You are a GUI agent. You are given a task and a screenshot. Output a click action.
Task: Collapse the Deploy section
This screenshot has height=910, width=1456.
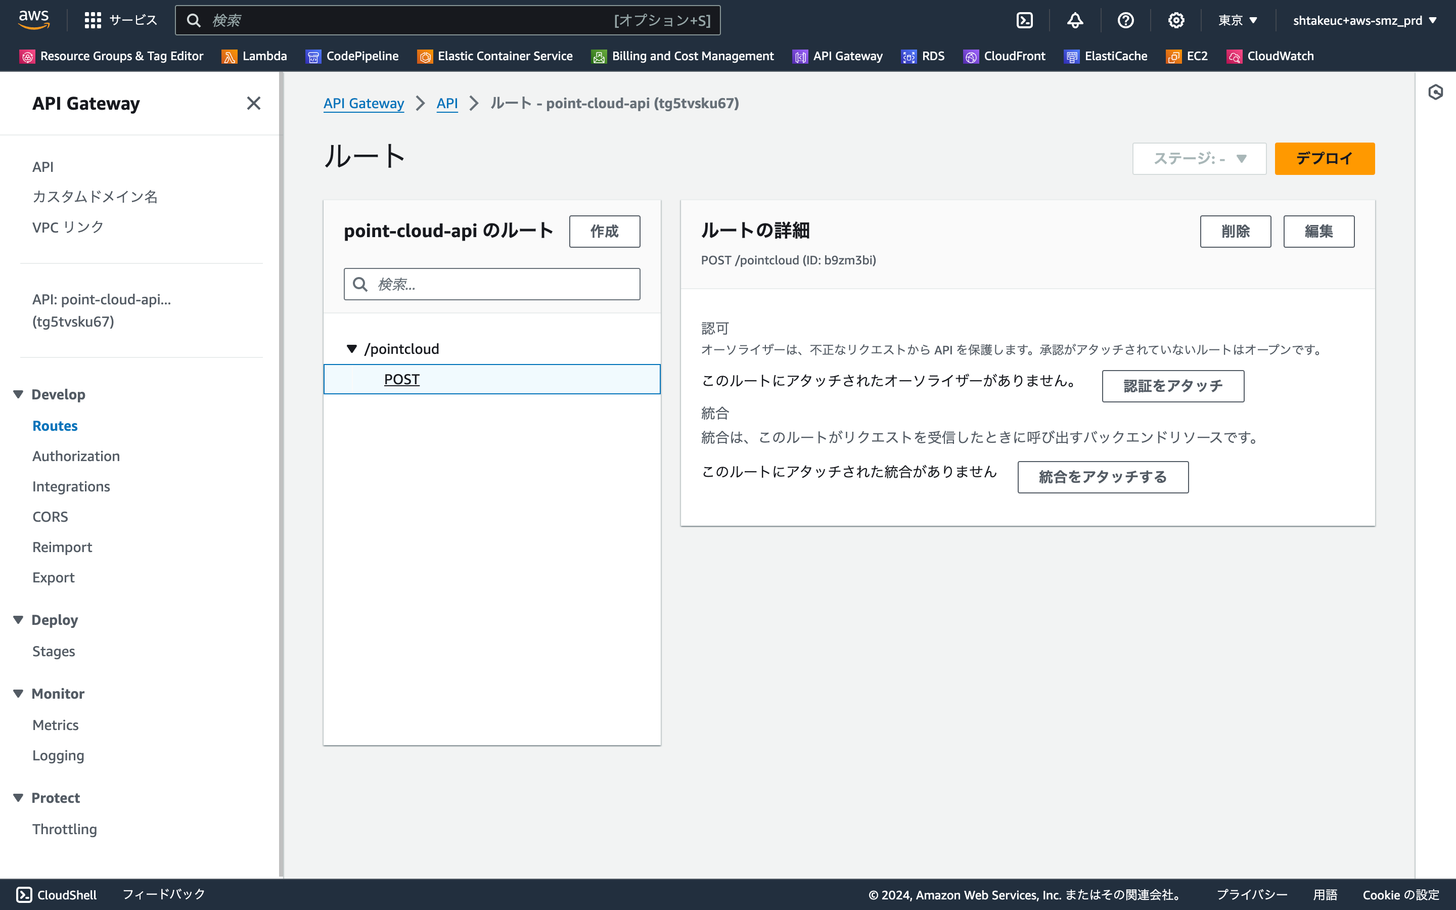click(x=18, y=620)
